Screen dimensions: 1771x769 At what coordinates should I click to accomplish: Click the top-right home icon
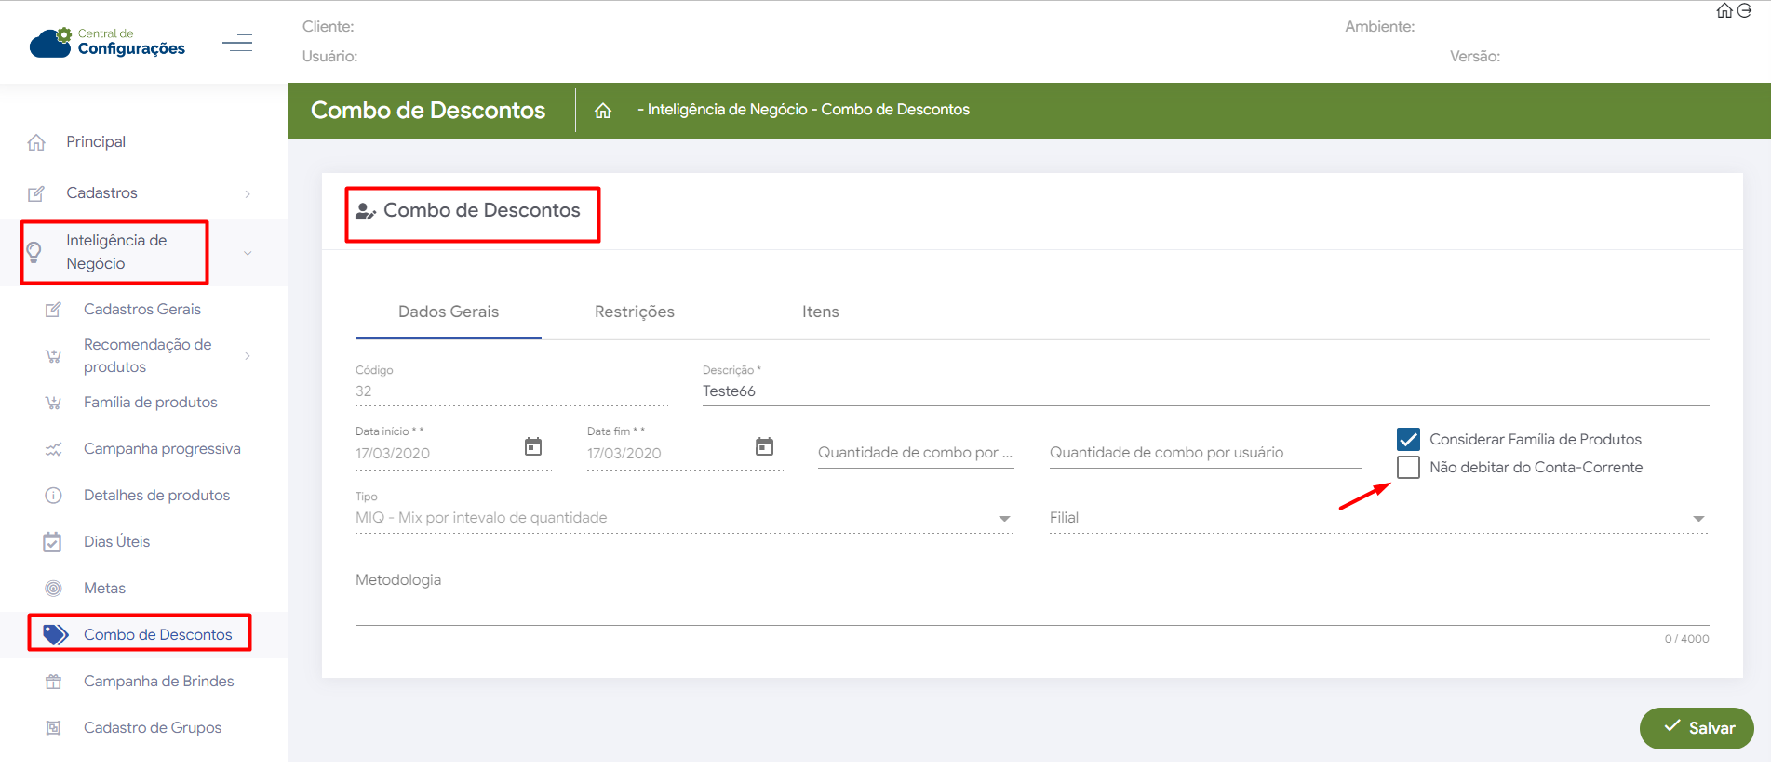1724,10
